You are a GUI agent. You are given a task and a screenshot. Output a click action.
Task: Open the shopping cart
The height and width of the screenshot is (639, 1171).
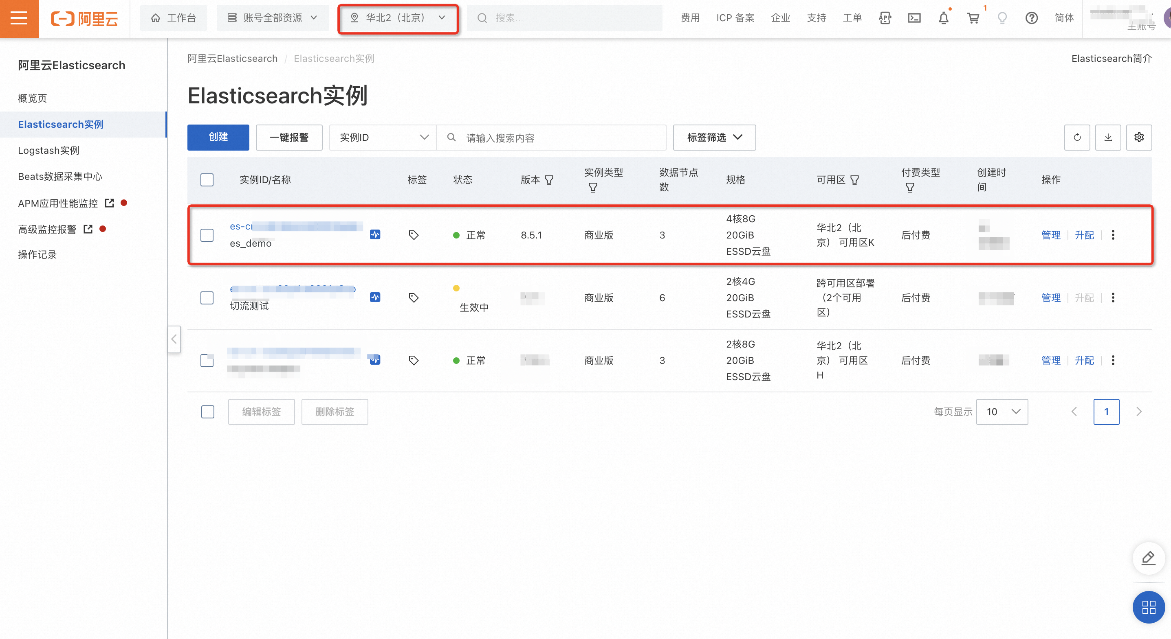[x=973, y=18]
